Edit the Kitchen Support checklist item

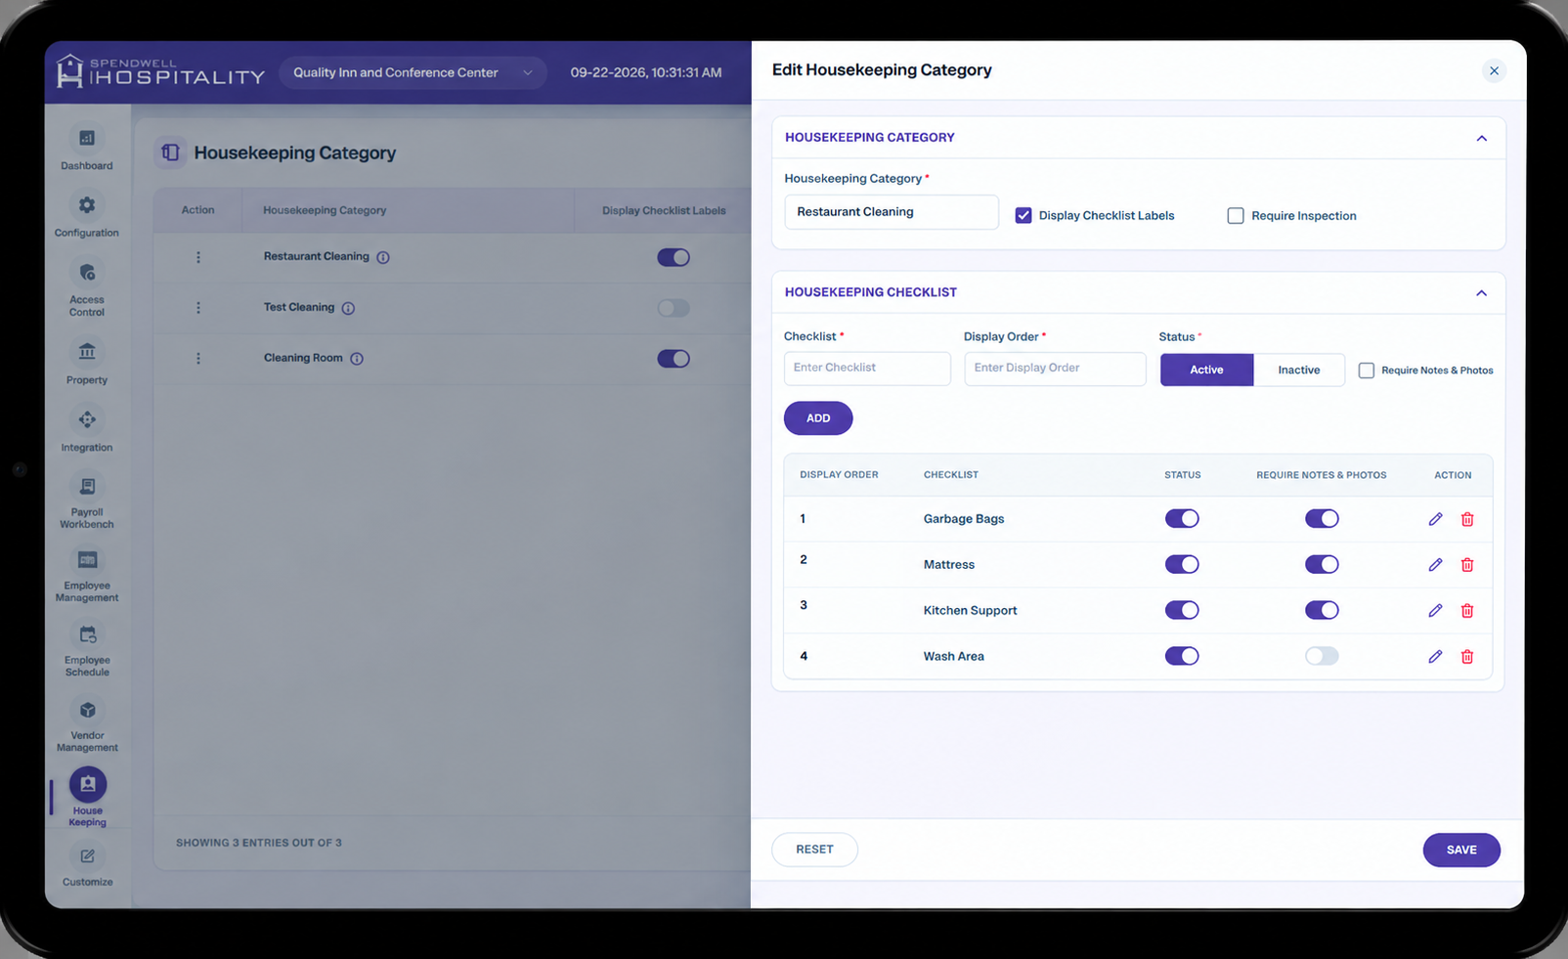tap(1435, 611)
